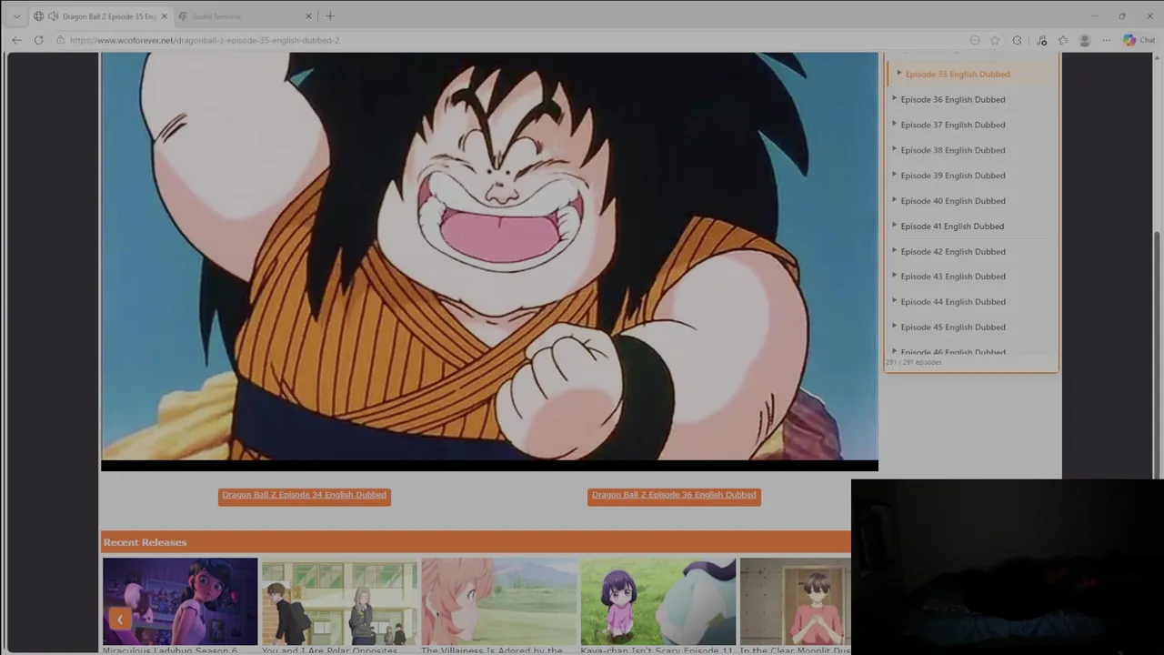Expand the arrow beside Episode 44 English Dubbed
The image size is (1164, 655).
click(894, 301)
